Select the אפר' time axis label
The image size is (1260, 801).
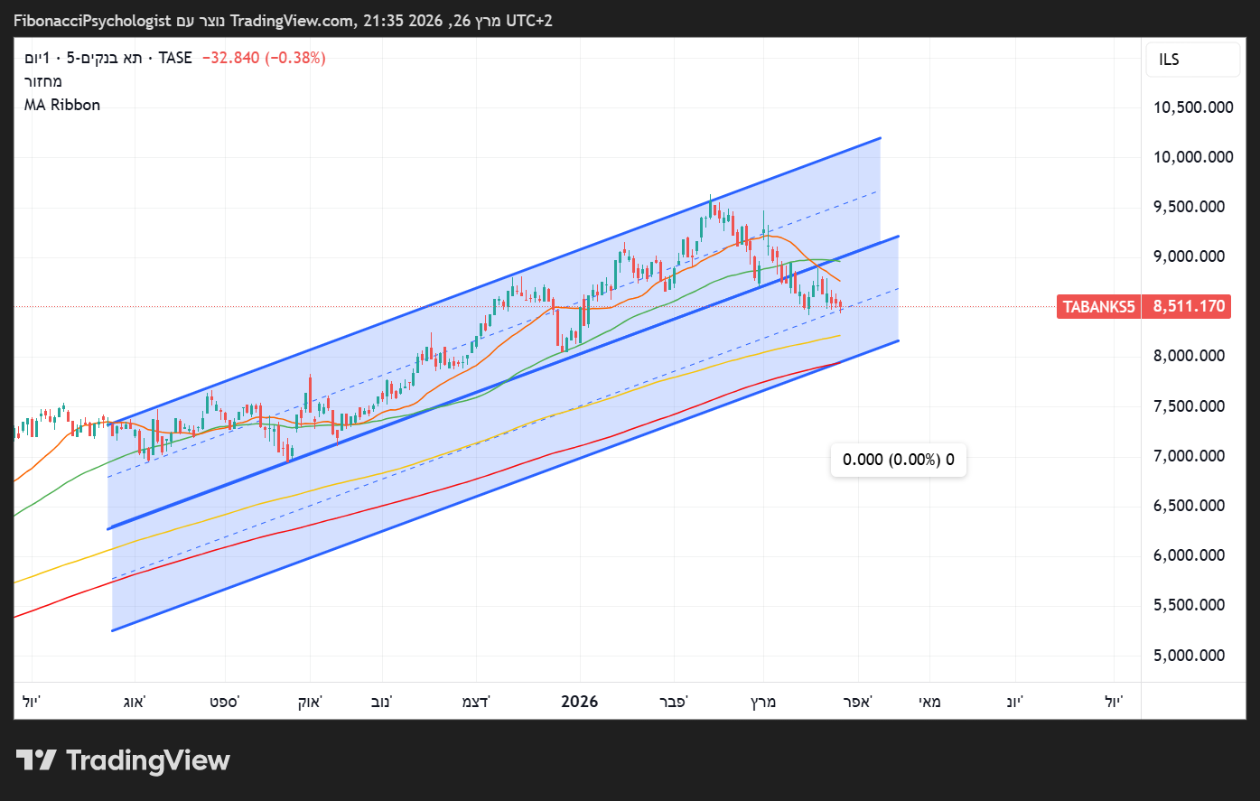point(857,702)
